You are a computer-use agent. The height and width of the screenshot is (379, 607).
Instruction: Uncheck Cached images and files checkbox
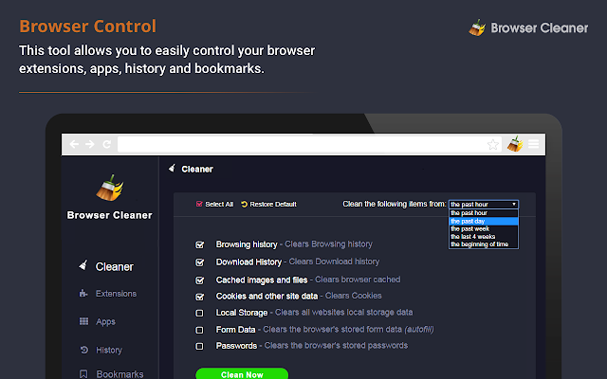200,280
